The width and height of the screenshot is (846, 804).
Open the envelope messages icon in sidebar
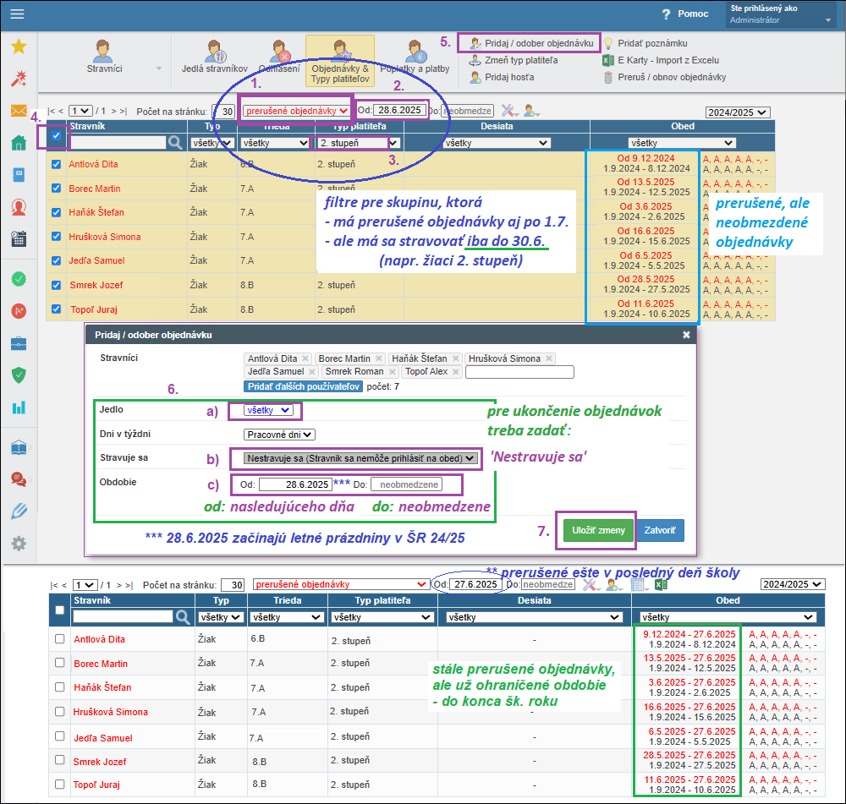click(18, 111)
